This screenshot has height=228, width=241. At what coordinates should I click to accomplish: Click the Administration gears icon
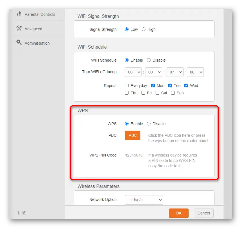[x=19, y=42]
